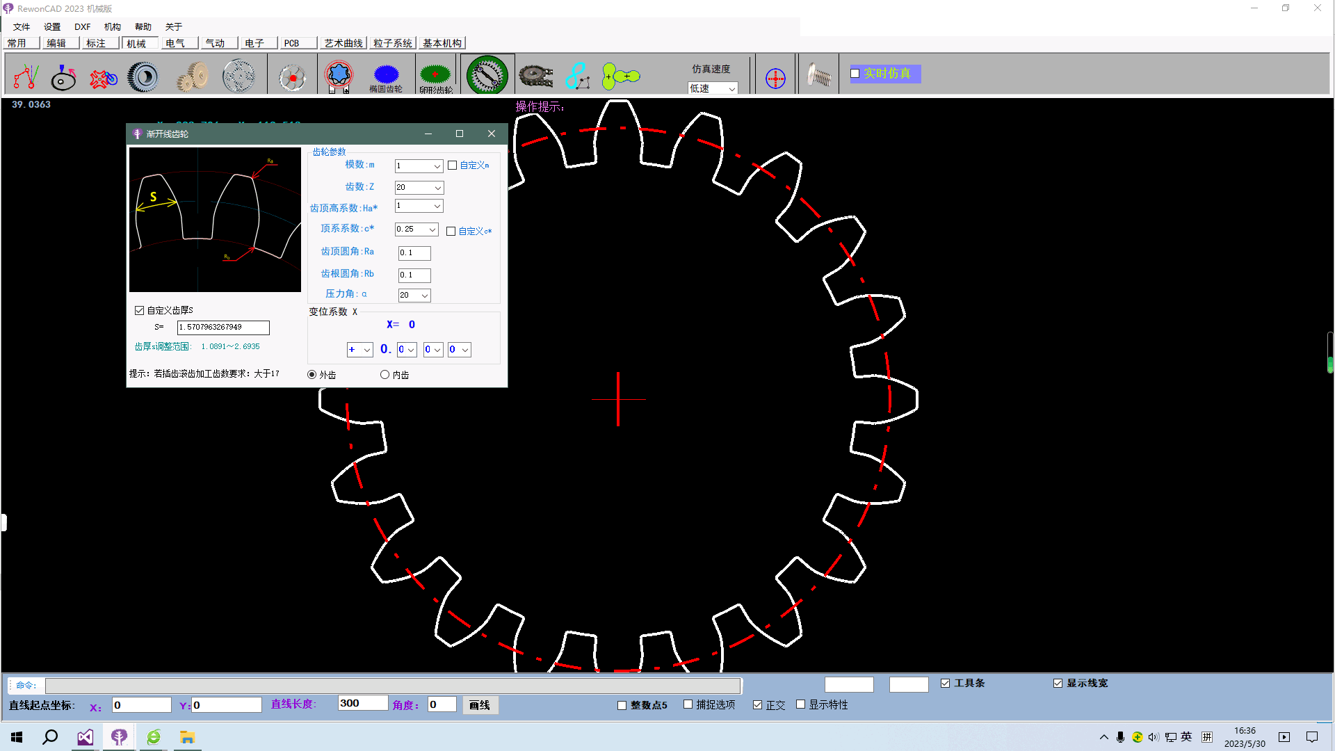Click the 画线 draw line button

point(480,705)
